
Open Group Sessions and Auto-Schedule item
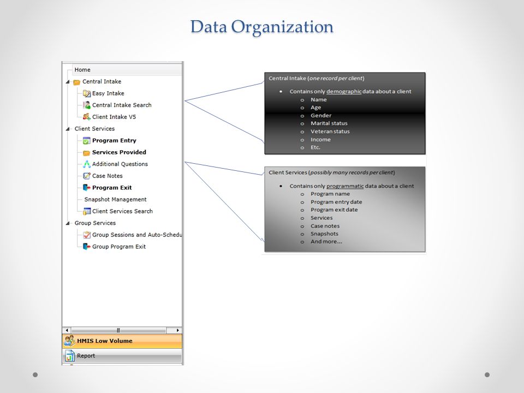coord(137,235)
